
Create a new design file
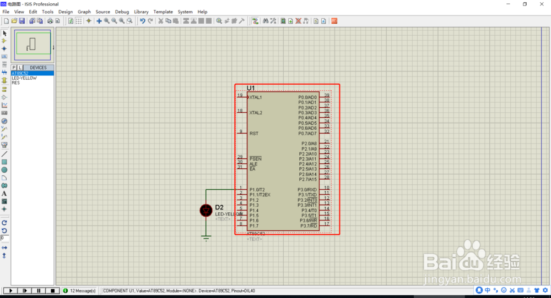pyautogui.click(x=6, y=21)
